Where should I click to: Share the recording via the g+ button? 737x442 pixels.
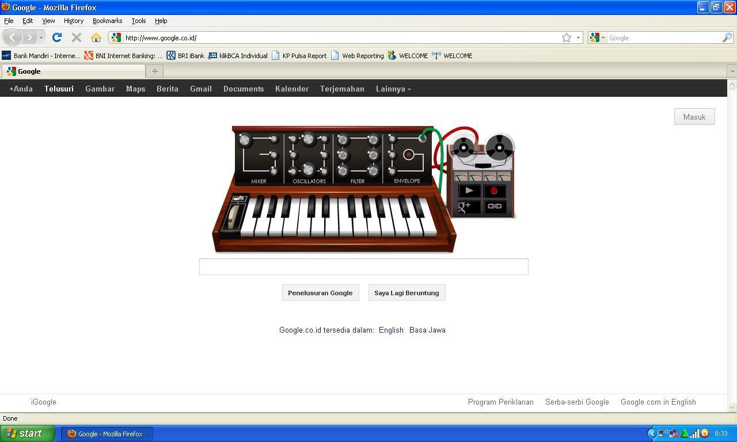tap(469, 206)
